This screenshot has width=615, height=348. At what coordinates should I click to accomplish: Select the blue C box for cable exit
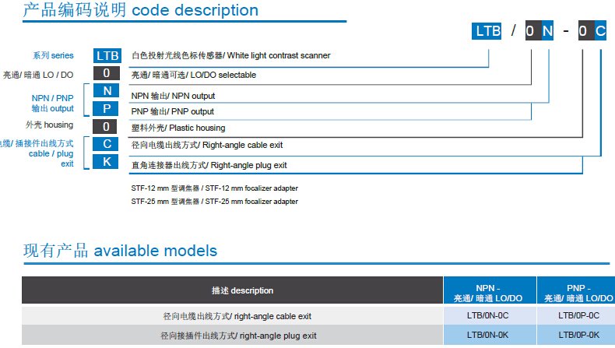(107, 144)
